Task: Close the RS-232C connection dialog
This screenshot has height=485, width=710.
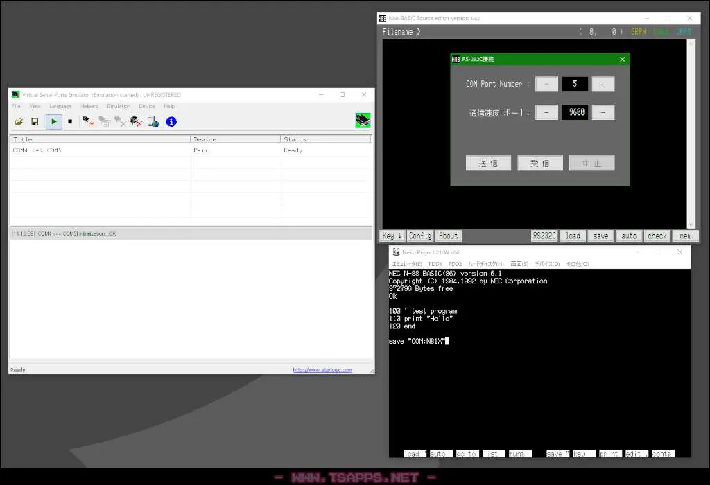Action: [622, 60]
